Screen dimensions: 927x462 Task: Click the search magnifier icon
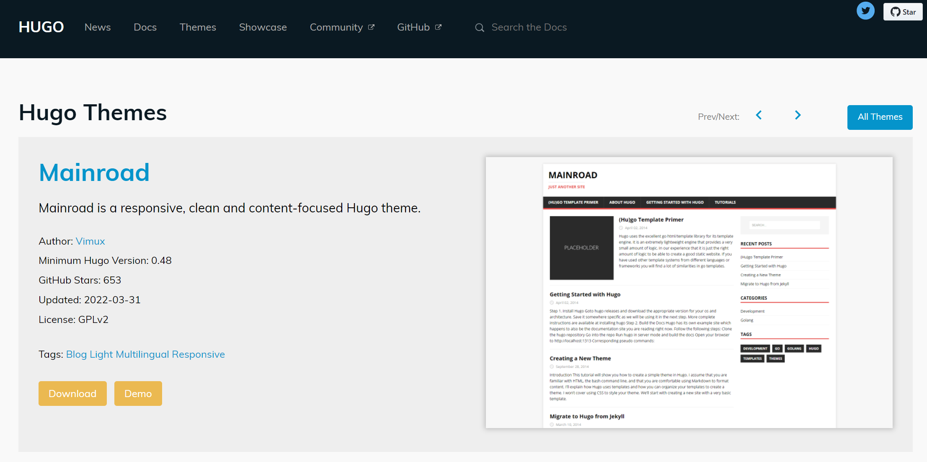480,28
